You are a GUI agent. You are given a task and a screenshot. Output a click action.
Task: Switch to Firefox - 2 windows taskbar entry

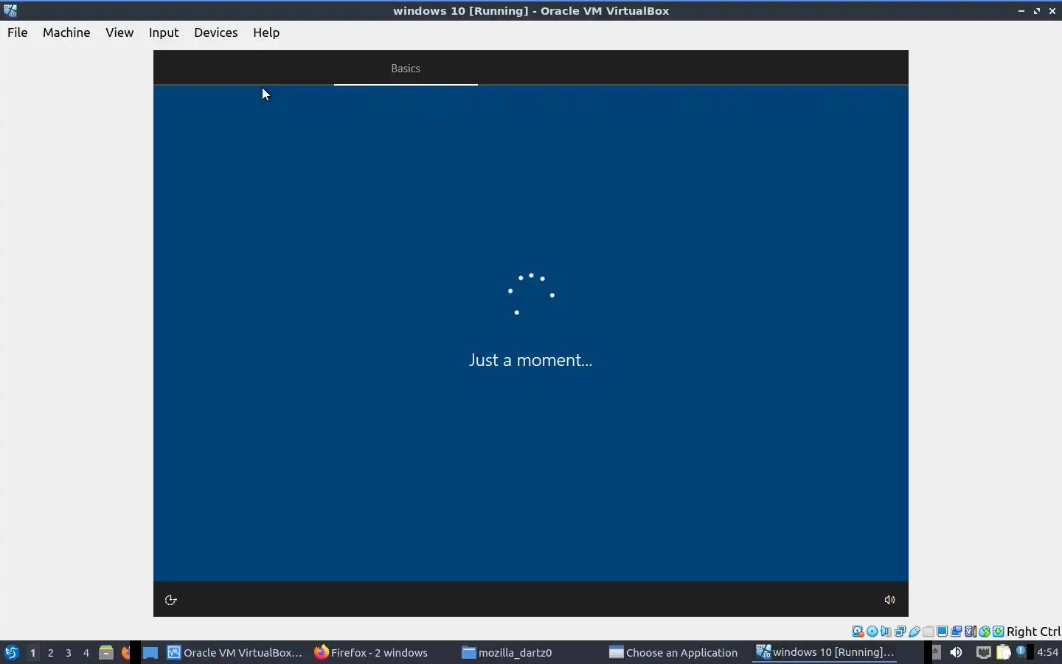(382, 652)
